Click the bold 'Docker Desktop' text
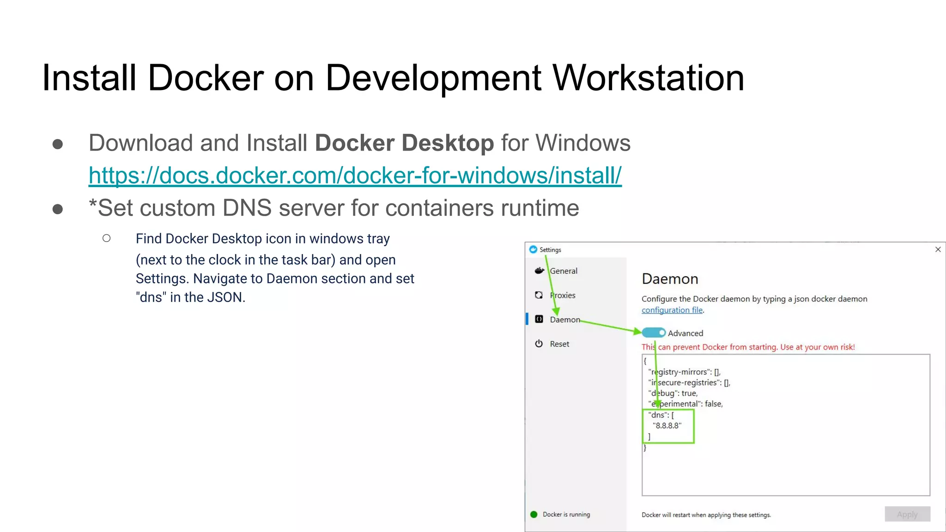The height and width of the screenshot is (532, 946). [404, 143]
